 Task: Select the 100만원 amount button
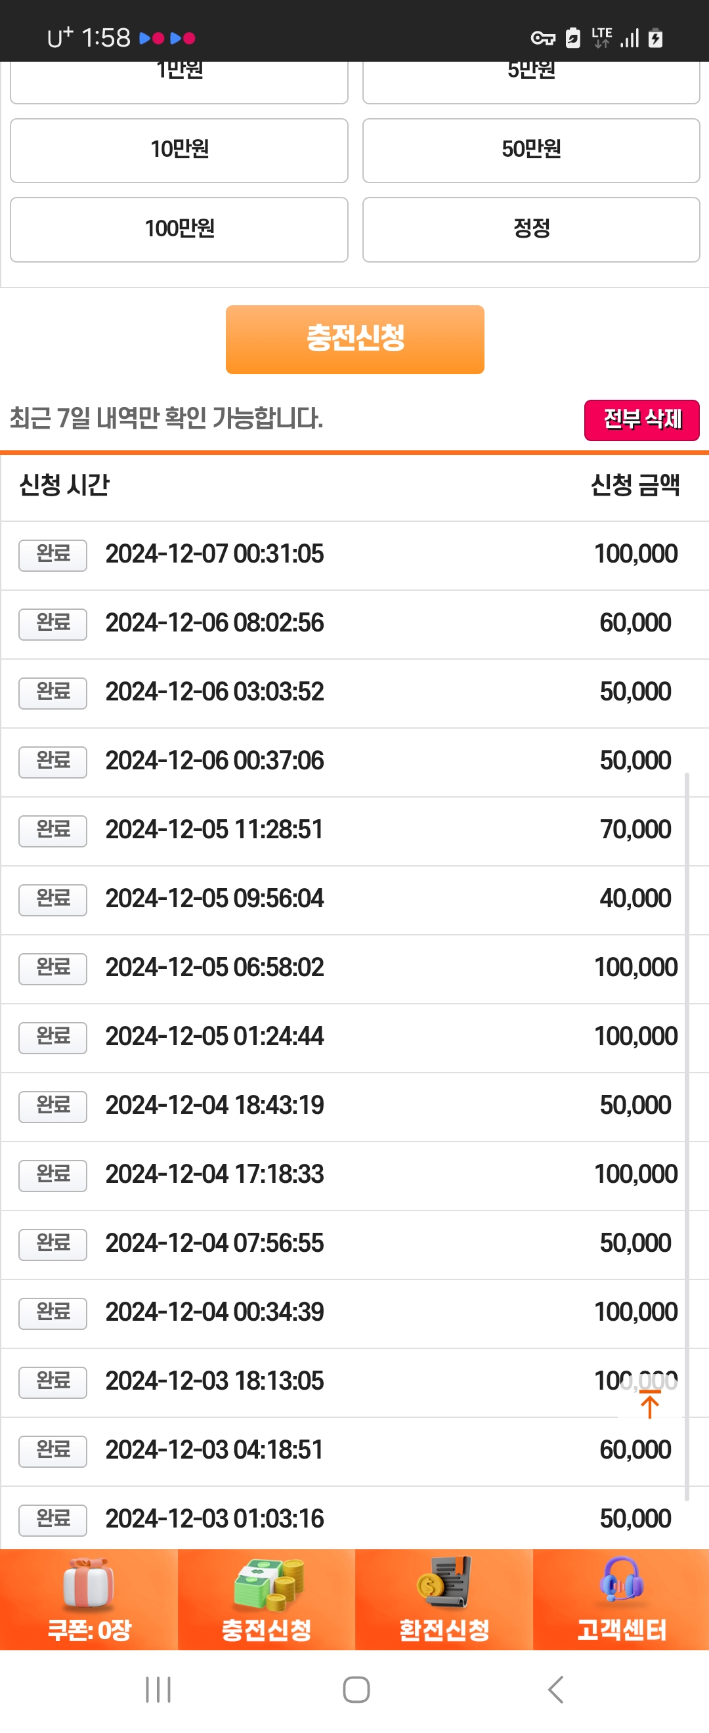(179, 229)
